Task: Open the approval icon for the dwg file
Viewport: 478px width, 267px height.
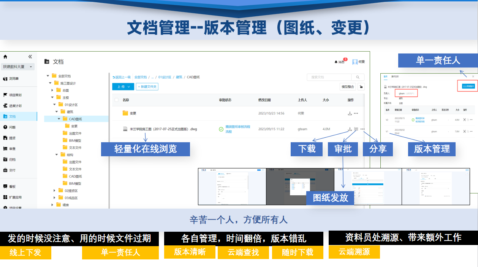Action: (x=356, y=129)
